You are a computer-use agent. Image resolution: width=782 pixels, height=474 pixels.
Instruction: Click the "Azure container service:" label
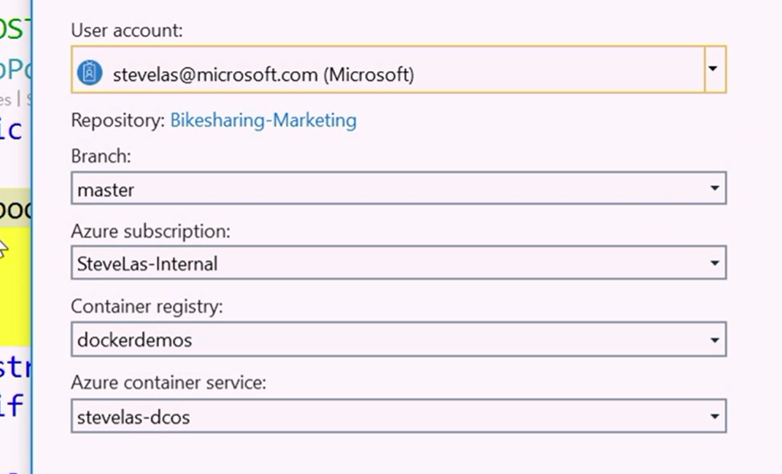[x=168, y=383]
